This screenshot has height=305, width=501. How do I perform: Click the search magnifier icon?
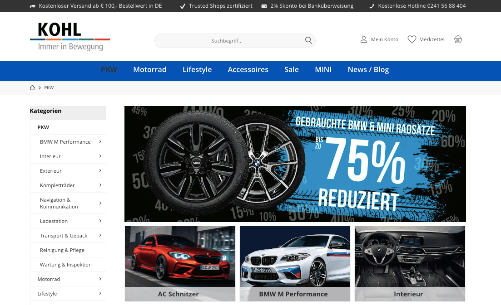point(308,40)
